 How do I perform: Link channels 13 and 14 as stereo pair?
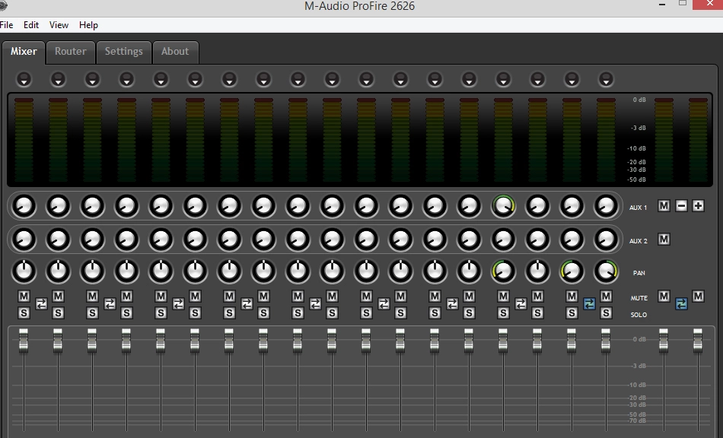click(x=452, y=304)
